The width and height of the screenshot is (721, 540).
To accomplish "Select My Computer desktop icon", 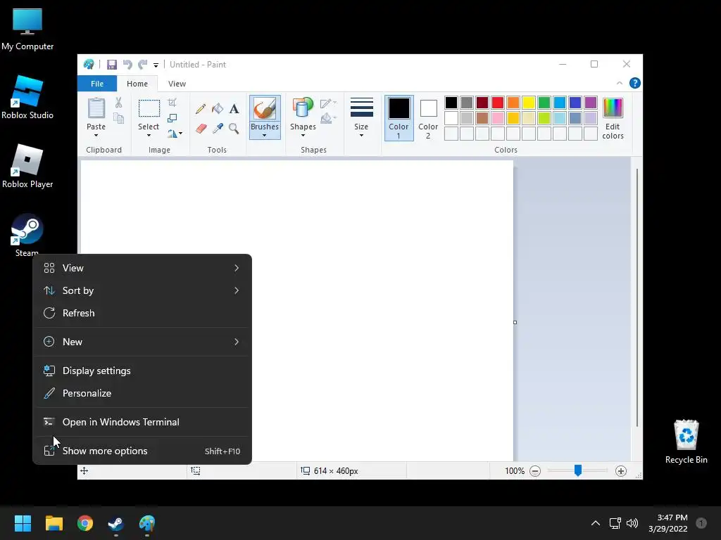I will click(x=27, y=30).
